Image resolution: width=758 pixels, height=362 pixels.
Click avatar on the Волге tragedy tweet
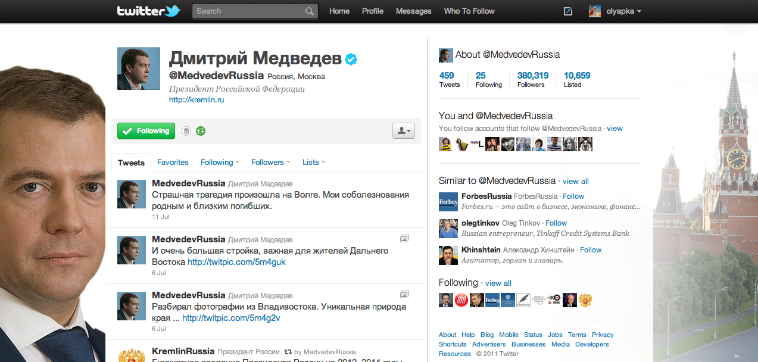pyautogui.click(x=132, y=194)
